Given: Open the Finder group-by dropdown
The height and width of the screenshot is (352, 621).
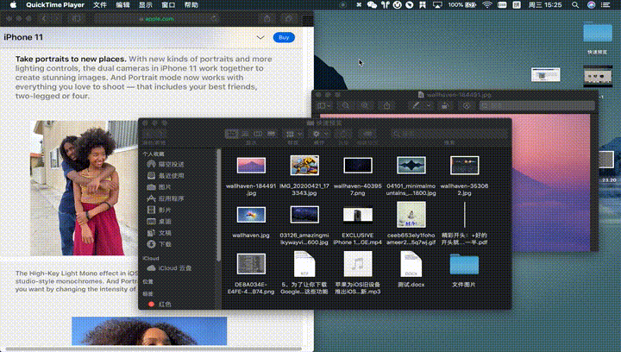Looking at the screenshot, I should 293,135.
